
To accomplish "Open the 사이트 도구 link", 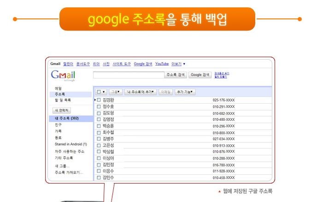I will point(122,64).
